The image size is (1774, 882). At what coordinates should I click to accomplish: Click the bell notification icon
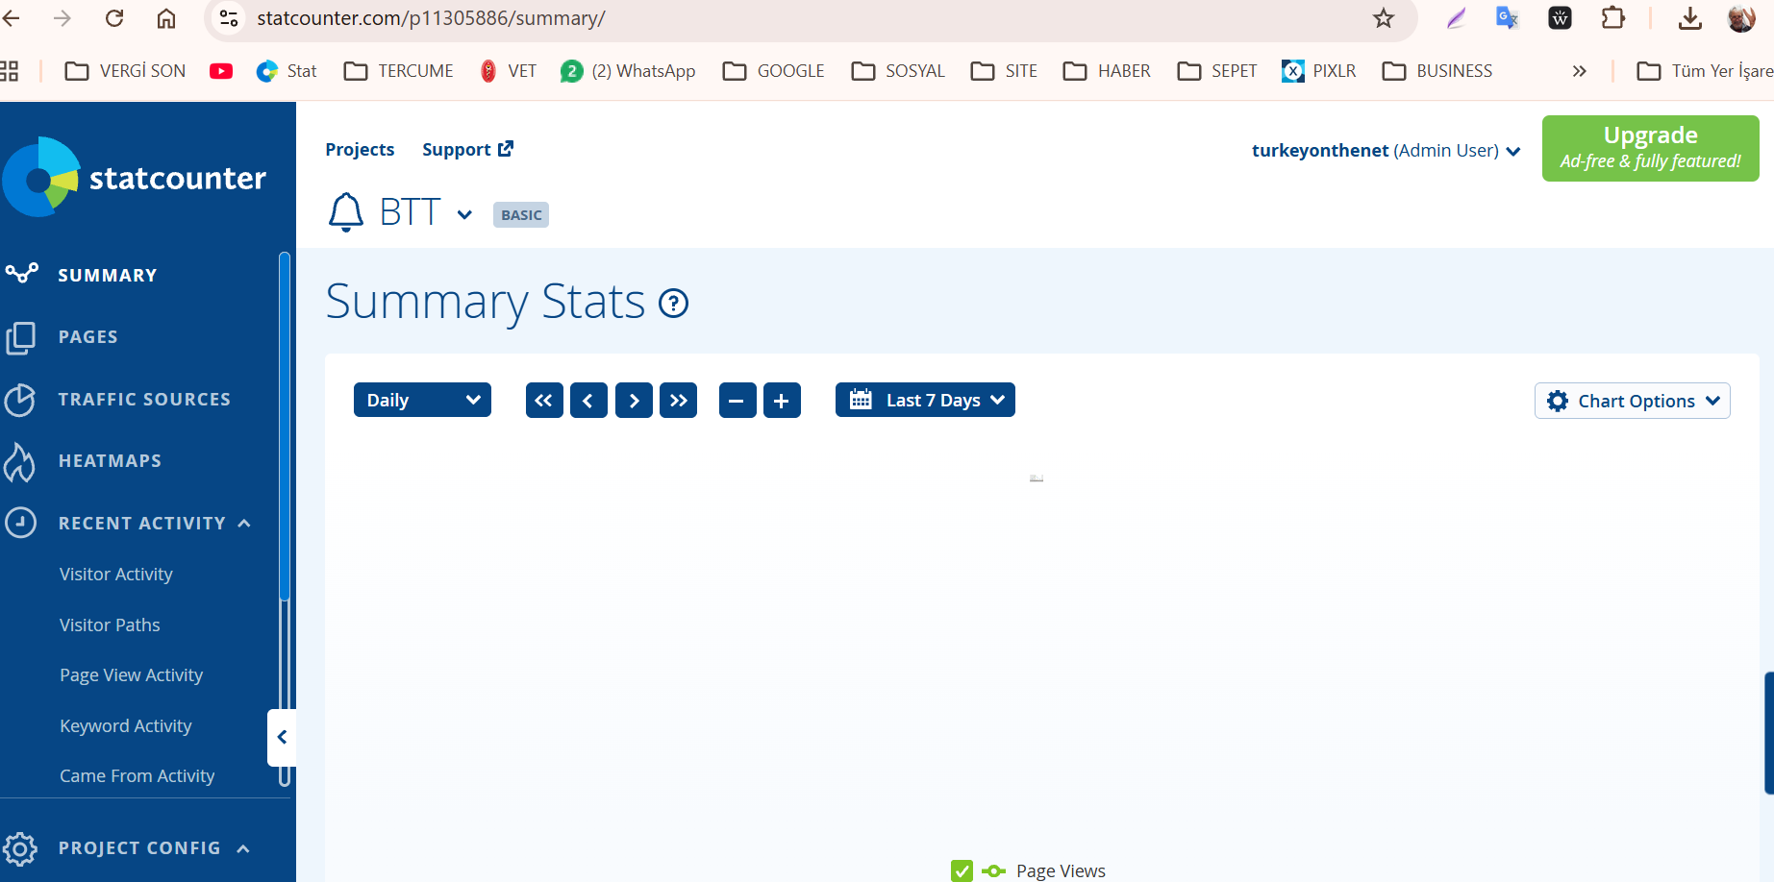pyautogui.click(x=346, y=212)
